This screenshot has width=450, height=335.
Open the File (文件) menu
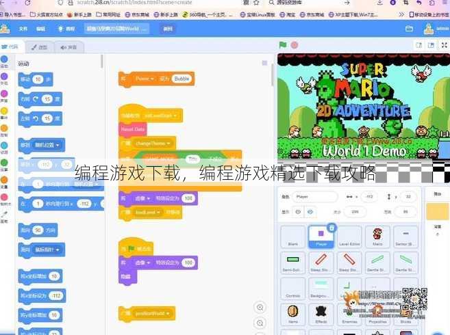pyautogui.click(x=23, y=29)
